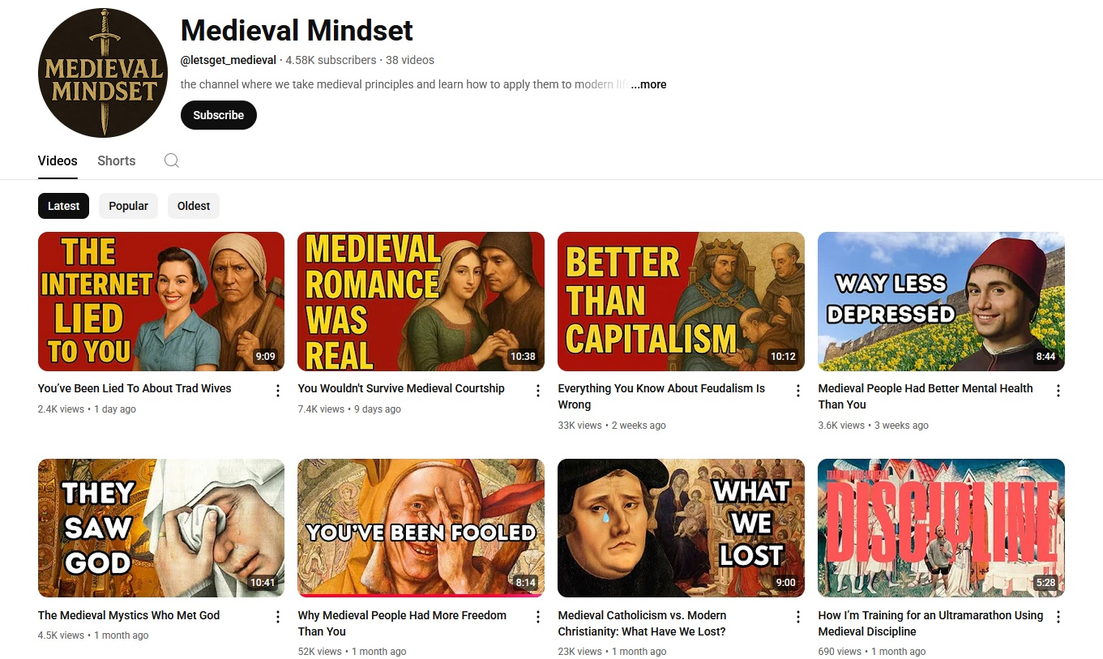Switch to the Shorts tab
The height and width of the screenshot is (659, 1103).
tap(117, 160)
